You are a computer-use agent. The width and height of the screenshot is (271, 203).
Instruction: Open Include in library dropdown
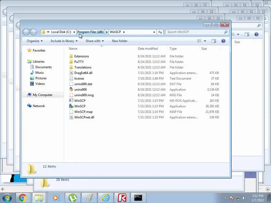coord(64,41)
